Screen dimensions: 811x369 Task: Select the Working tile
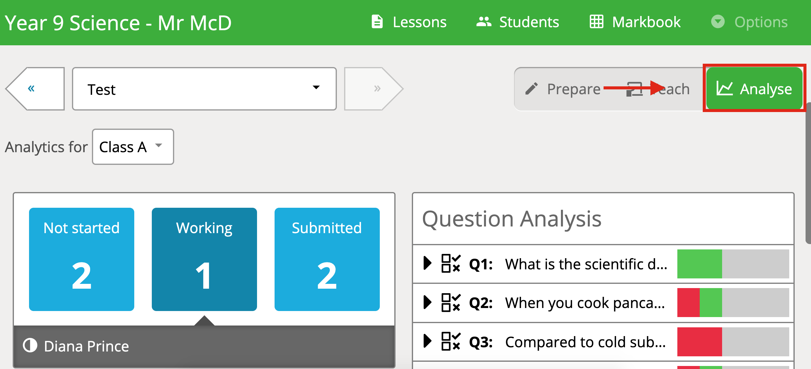pyautogui.click(x=204, y=259)
